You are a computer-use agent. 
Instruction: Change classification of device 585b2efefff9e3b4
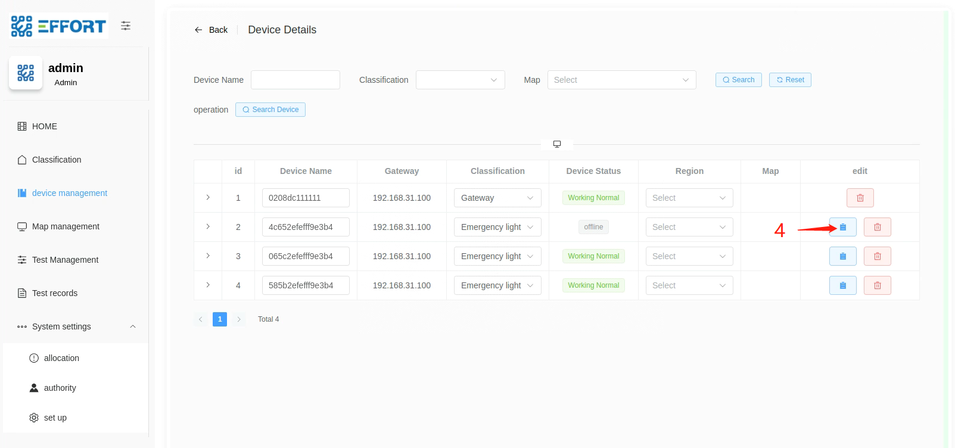click(497, 285)
